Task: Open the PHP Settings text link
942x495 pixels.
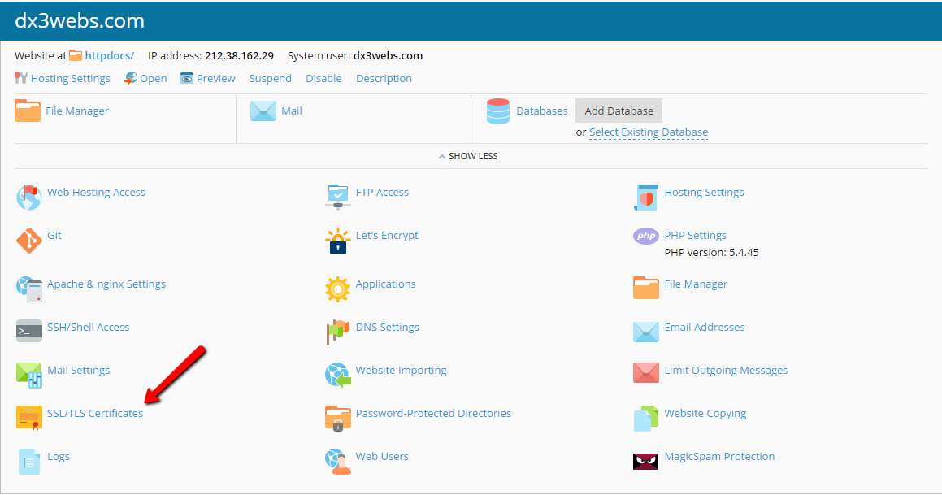Action: 696,236
